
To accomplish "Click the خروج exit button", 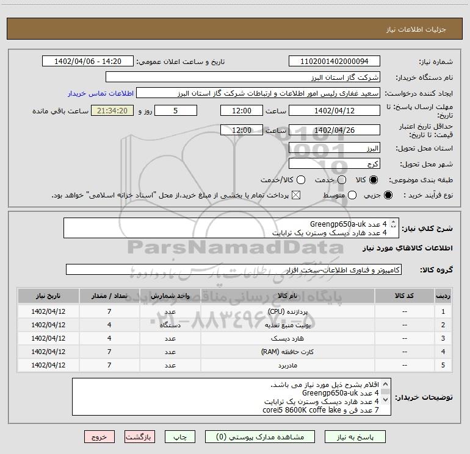I will (99, 437).
